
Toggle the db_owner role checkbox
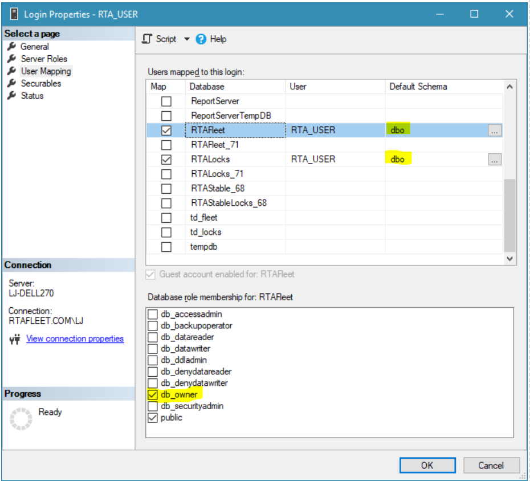tap(153, 394)
